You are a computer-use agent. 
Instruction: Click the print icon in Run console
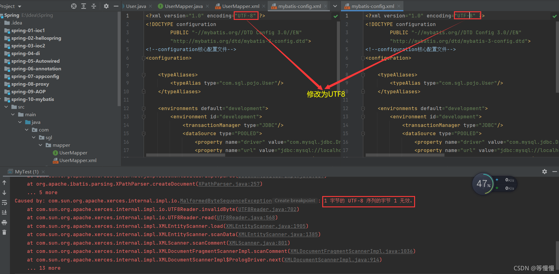[x=4, y=222]
